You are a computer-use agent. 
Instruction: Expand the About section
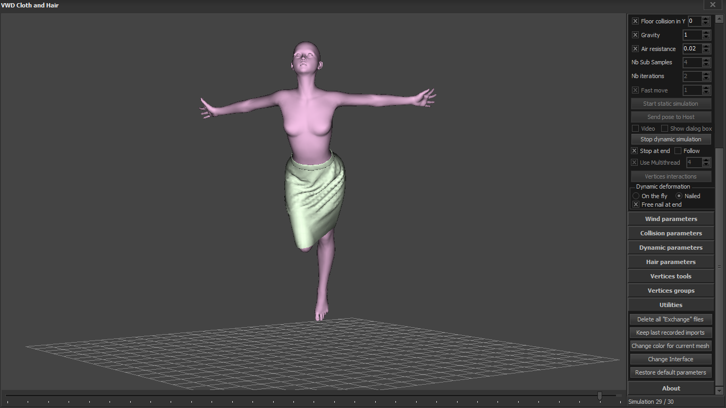click(671, 388)
